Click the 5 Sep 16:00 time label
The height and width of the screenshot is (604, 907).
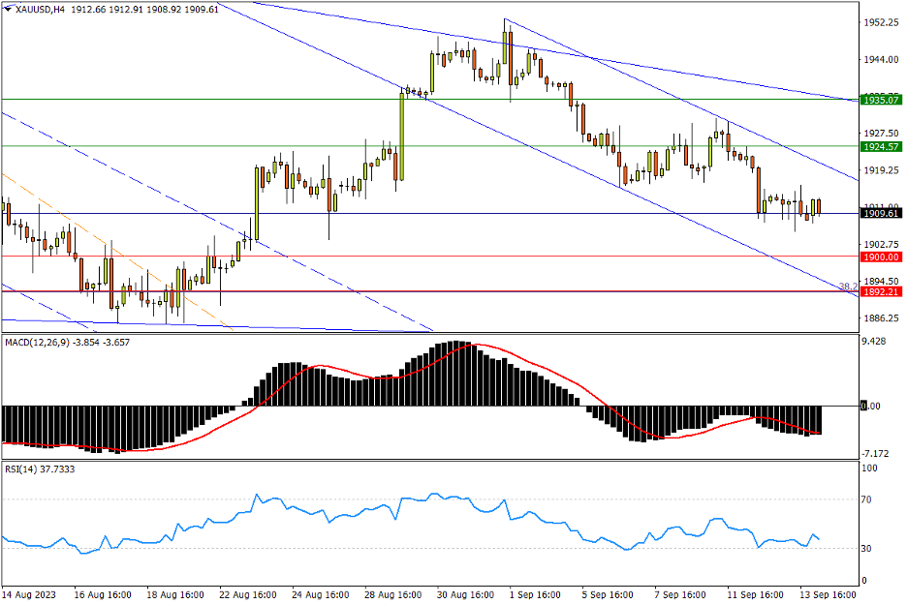point(607,593)
